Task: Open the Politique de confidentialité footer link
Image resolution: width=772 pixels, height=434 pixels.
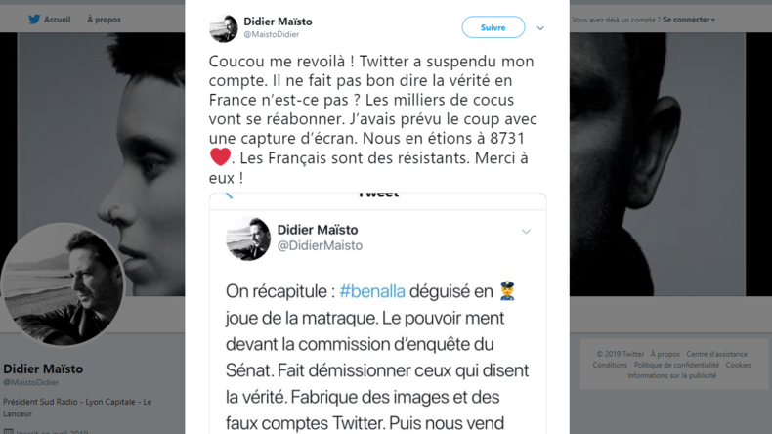Action: pyautogui.click(x=676, y=365)
